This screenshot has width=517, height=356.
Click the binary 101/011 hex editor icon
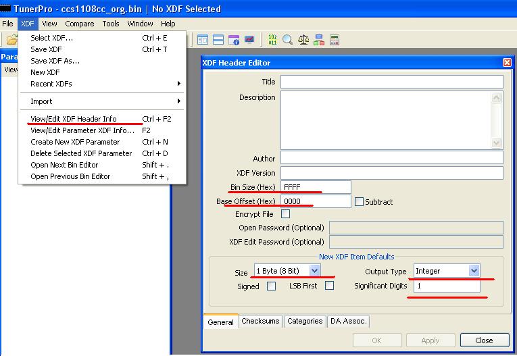tap(272, 40)
